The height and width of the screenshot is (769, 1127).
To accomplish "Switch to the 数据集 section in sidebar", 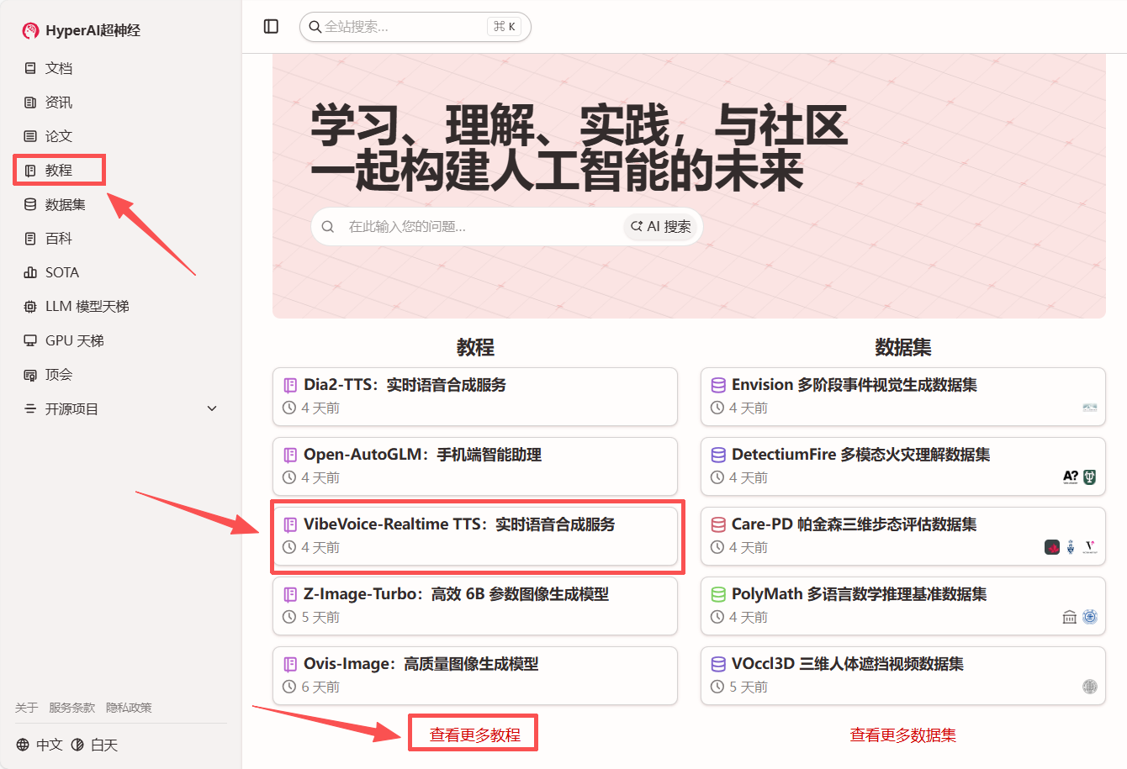I will pos(56,203).
